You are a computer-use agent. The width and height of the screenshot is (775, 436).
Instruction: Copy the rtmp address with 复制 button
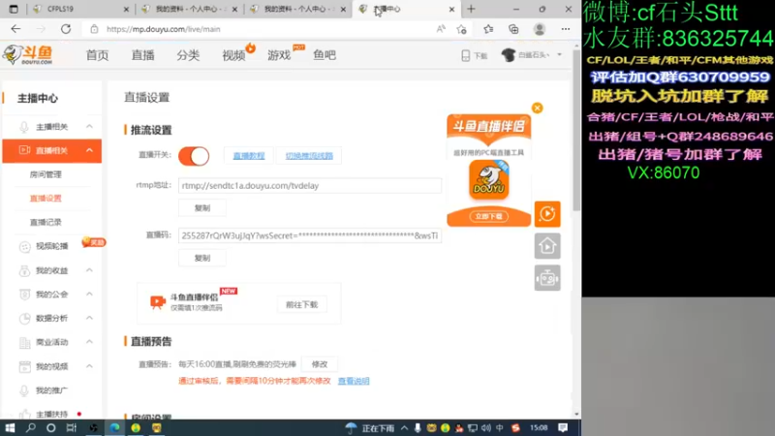pos(202,208)
